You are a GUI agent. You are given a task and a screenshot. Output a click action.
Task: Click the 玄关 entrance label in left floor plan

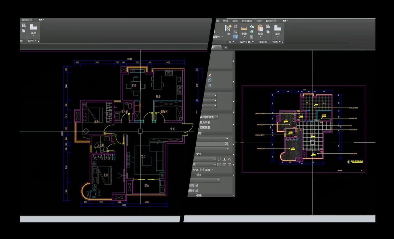[173, 129]
